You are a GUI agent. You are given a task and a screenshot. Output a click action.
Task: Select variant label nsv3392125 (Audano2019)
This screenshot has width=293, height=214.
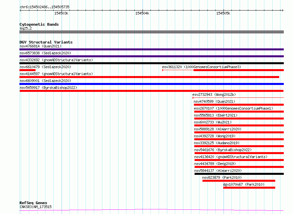coord(217,143)
